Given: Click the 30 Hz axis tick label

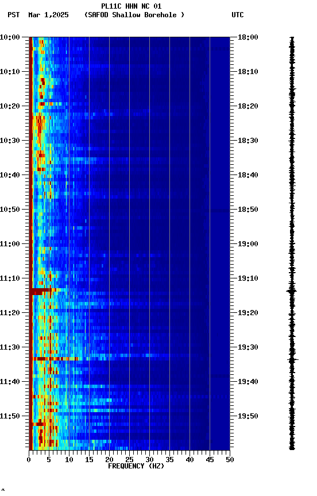Looking at the screenshot, I should (x=149, y=460).
